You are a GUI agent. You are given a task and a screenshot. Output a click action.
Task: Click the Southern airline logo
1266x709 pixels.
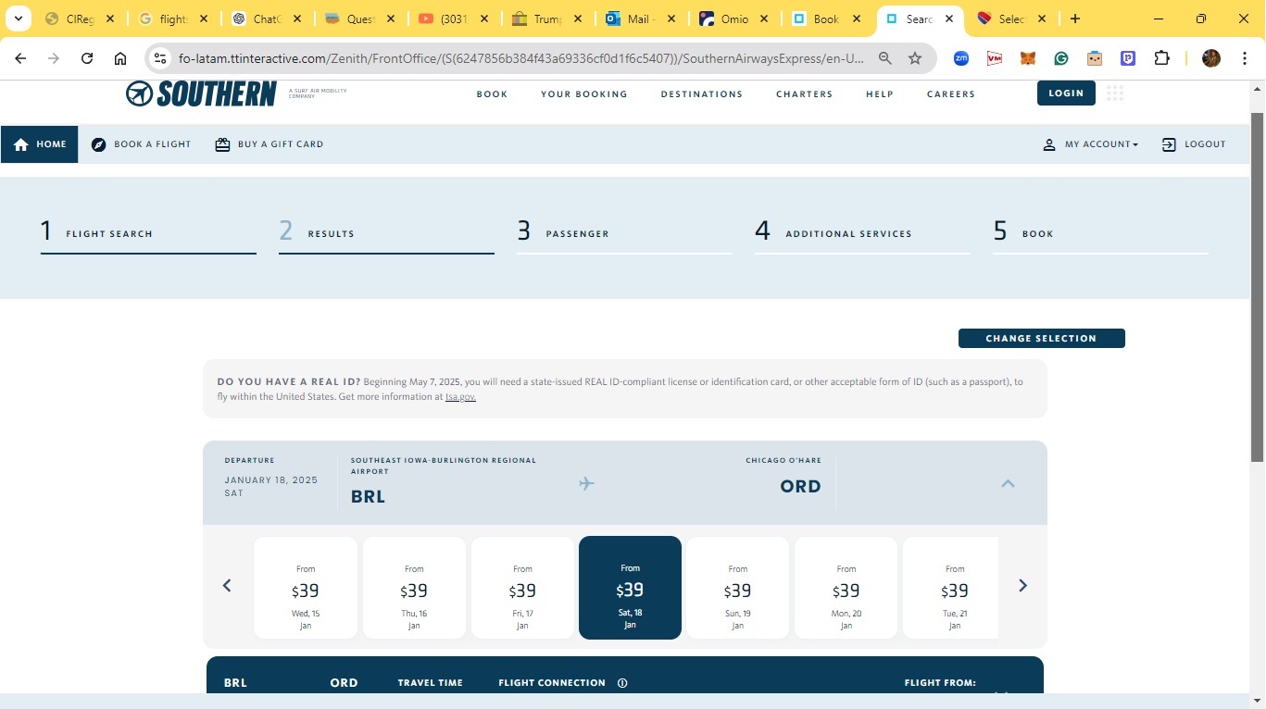(201, 93)
